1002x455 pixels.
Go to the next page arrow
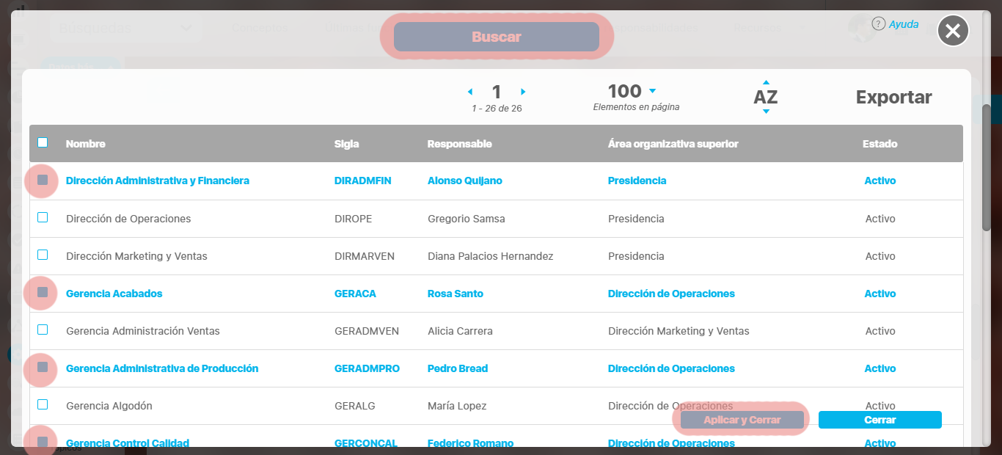click(x=523, y=92)
